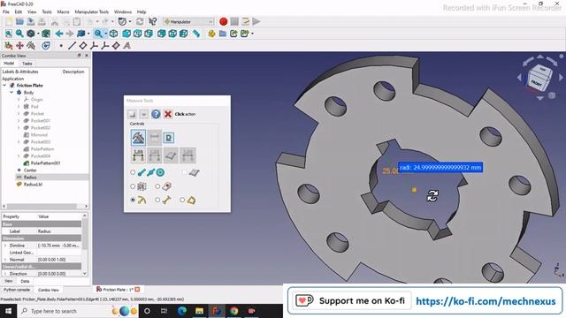Click the top view cube icon
Image resolution: width=566 pixels, height=318 pixels.
(x=138, y=34)
